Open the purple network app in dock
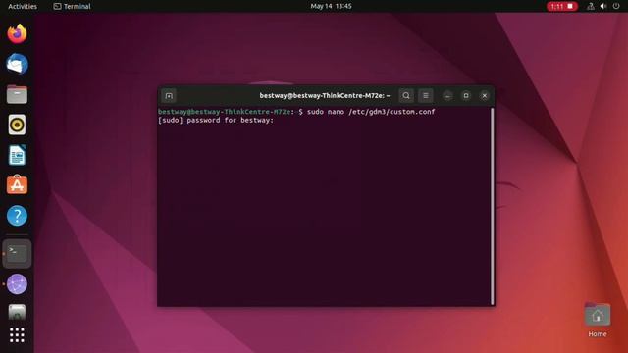This screenshot has height=353, width=628. [x=17, y=284]
